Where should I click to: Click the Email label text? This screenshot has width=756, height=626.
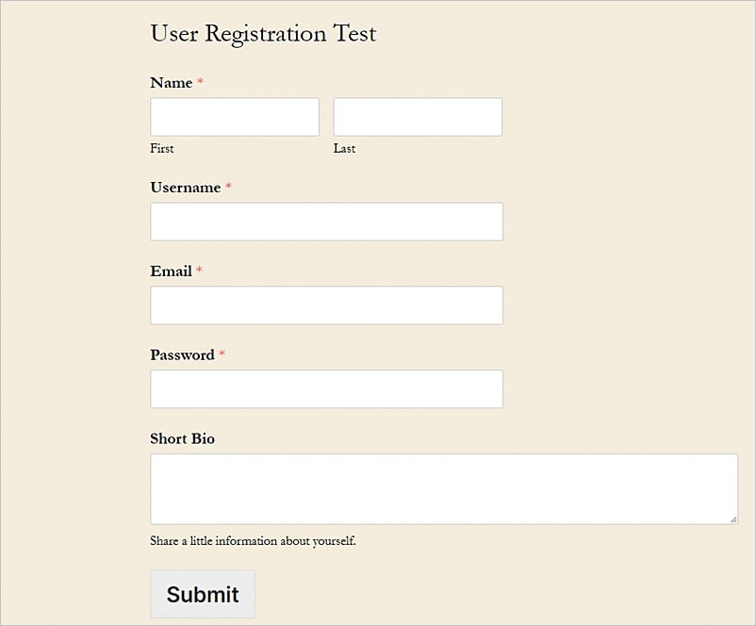[171, 272]
